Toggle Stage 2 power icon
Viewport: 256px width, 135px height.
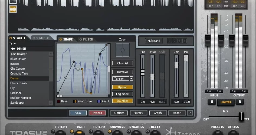(x=34, y=38)
